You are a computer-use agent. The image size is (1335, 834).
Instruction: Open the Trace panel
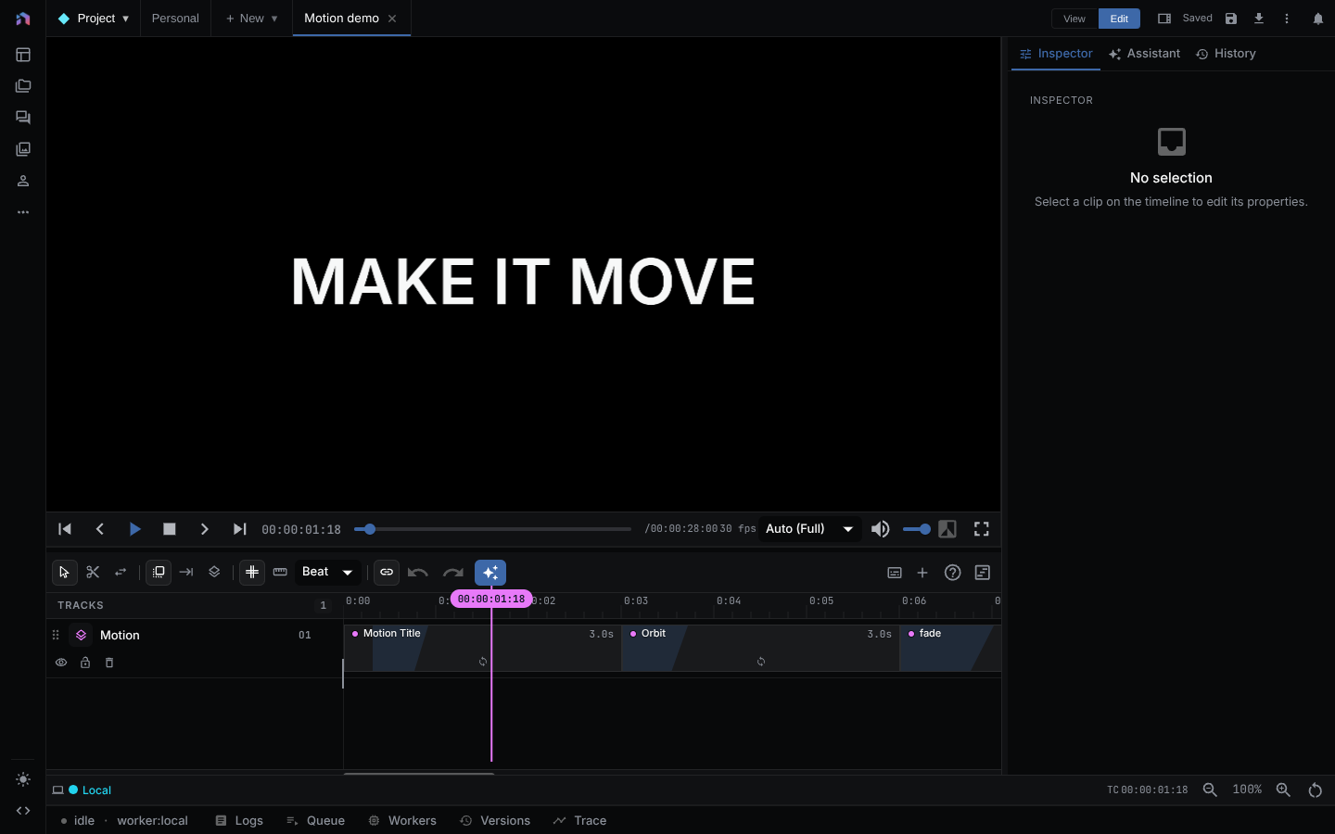pyautogui.click(x=579, y=821)
